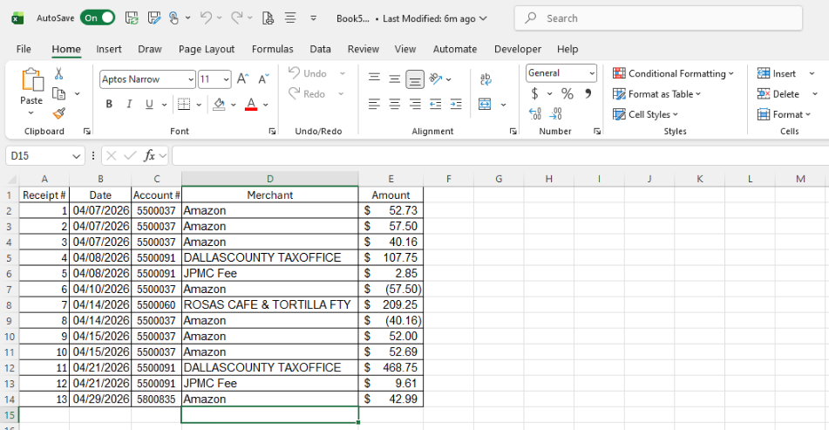Click the Save icon in title bar
This screenshot has height=430, width=829.
coord(132,18)
